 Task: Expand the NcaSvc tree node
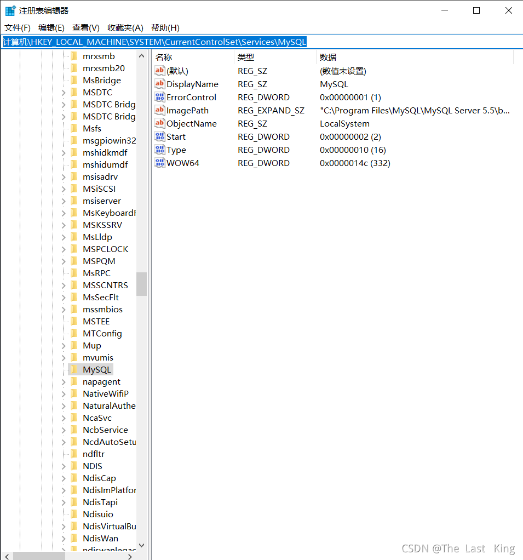64,418
